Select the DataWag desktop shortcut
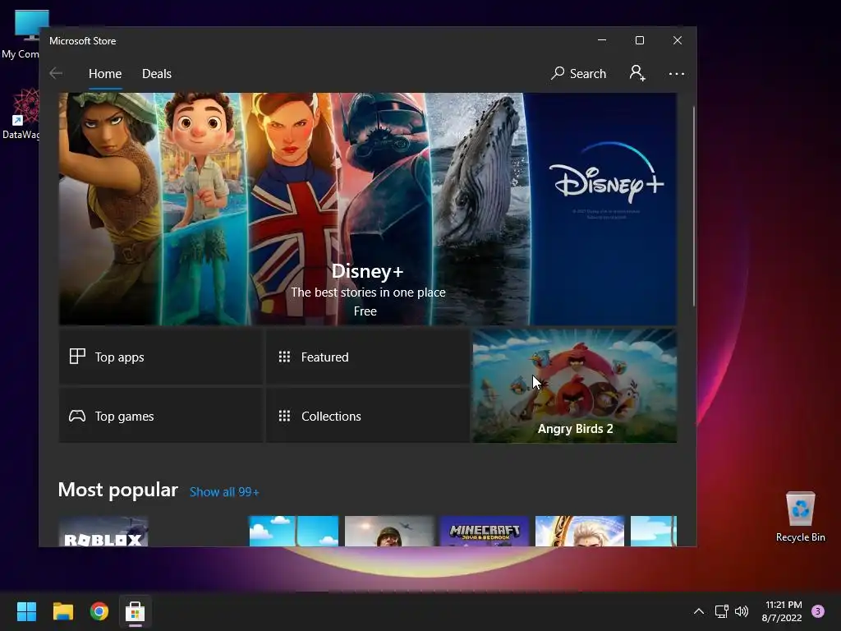Image resolution: width=841 pixels, height=631 pixels. coord(21,113)
